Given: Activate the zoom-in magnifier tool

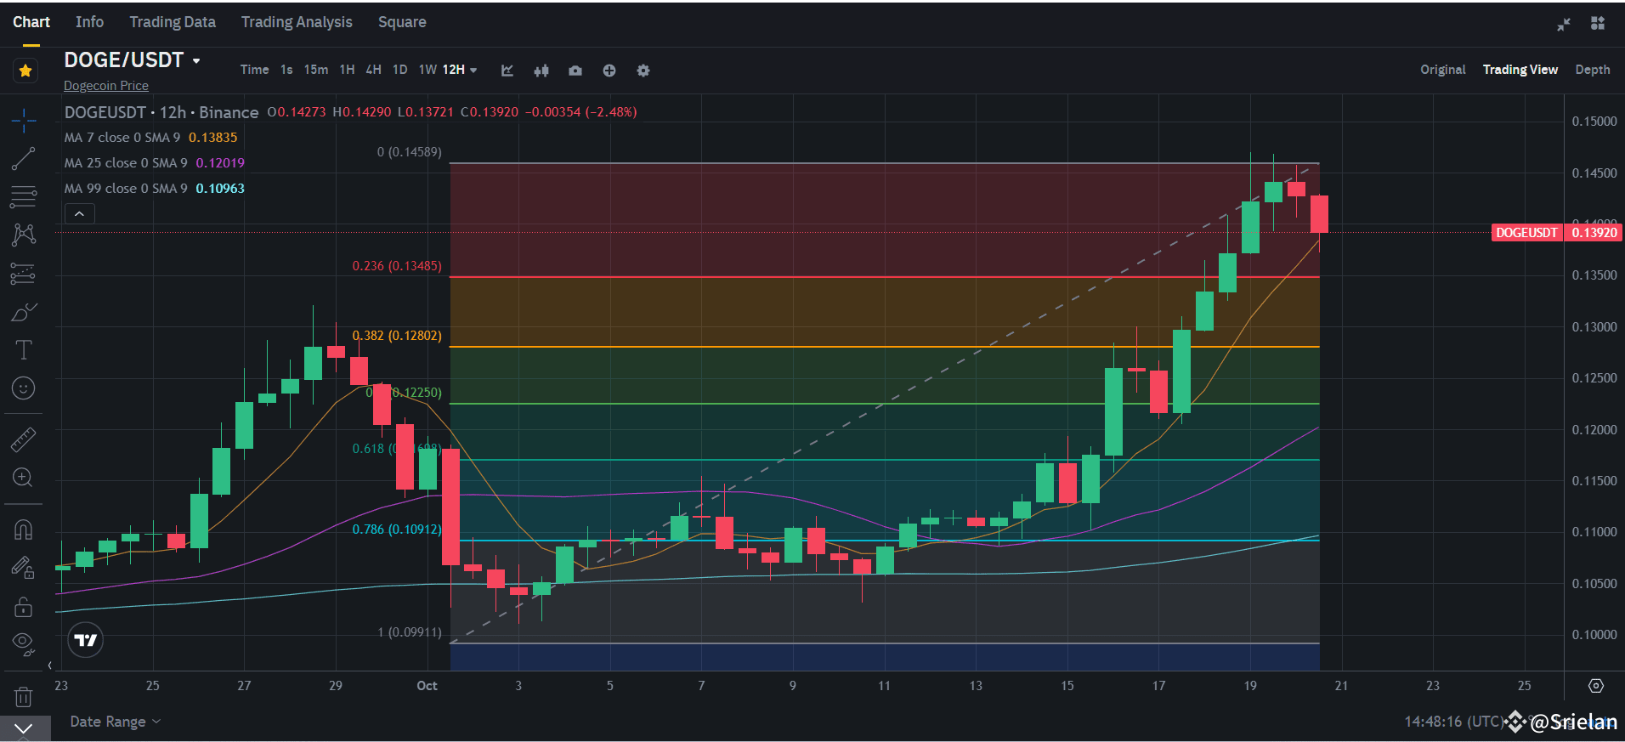Looking at the screenshot, I should pyautogui.click(x=24, y=478).
